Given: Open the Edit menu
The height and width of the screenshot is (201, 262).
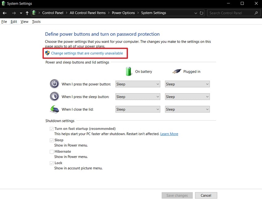Looking at the screenshot, I should 14,22.
